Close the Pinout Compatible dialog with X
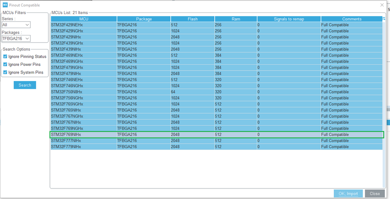 pyautogui.click(x=382, y=5)
